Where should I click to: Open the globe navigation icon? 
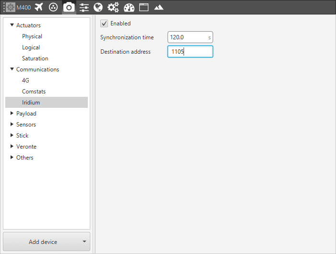pos(98,7)
